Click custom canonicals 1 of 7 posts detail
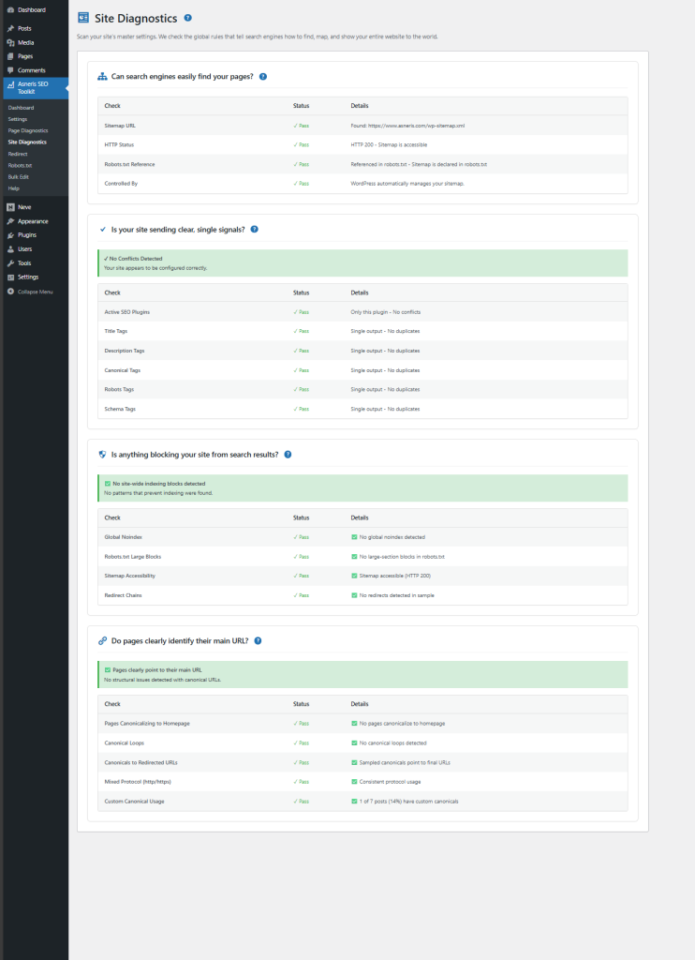 (405, 802)
